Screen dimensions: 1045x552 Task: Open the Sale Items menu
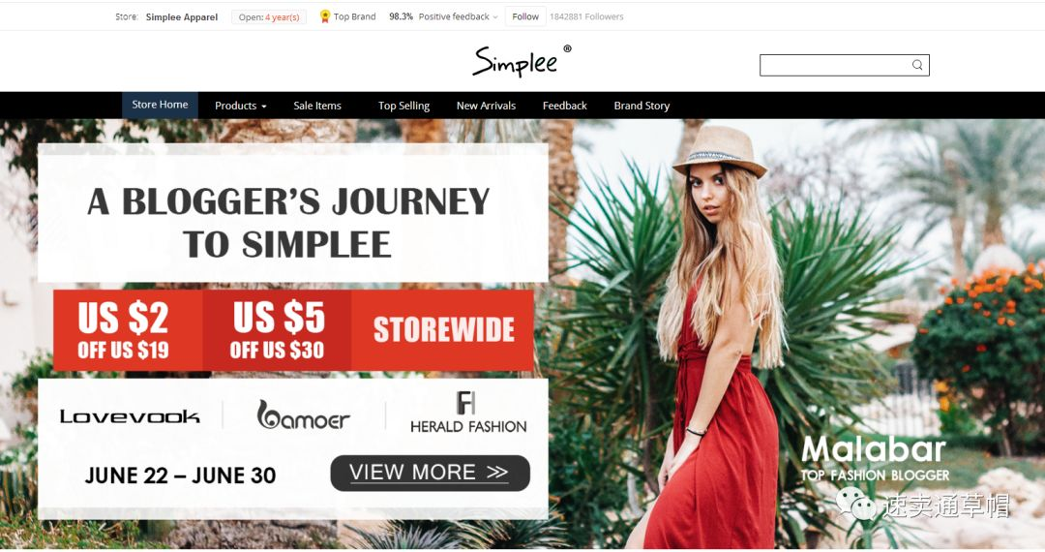(x=317, y=106)
